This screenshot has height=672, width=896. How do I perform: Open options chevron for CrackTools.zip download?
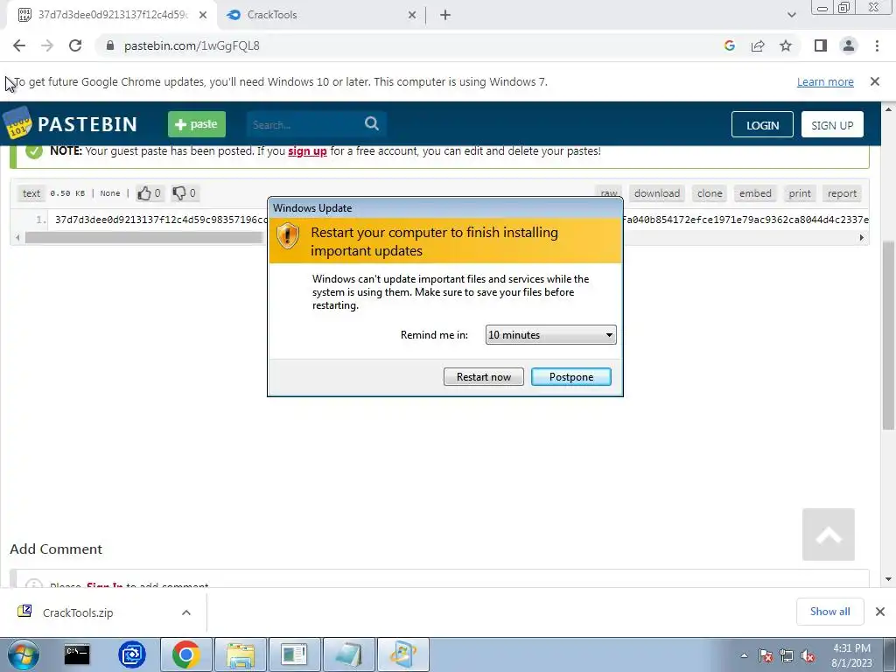pyautogui.click(x=186, y=612)
